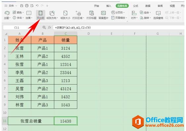Expand the 颜色 dropdown
Viewport: 186px width, 131px height.
pyautogui.click(x=18, y=12)
